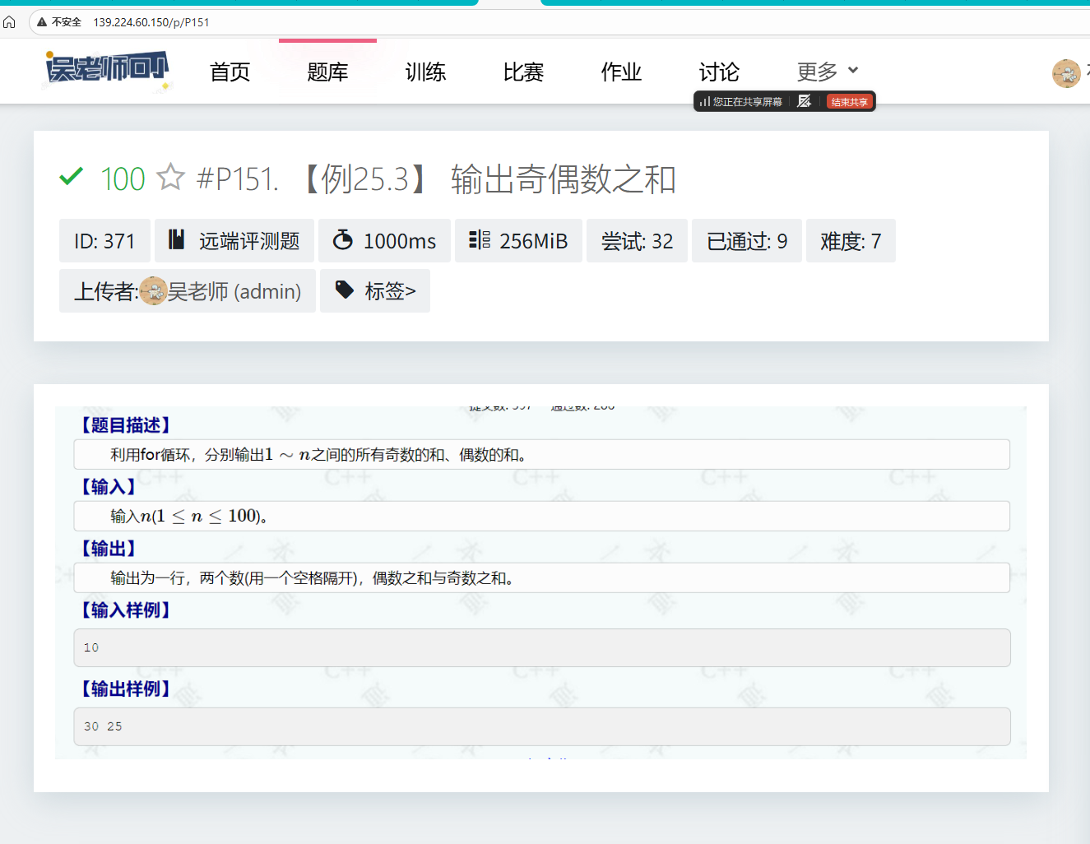Click the browser address bar URL
Image resolution: width=1090 pixels, height=844 pixels.
coord(151,22)
